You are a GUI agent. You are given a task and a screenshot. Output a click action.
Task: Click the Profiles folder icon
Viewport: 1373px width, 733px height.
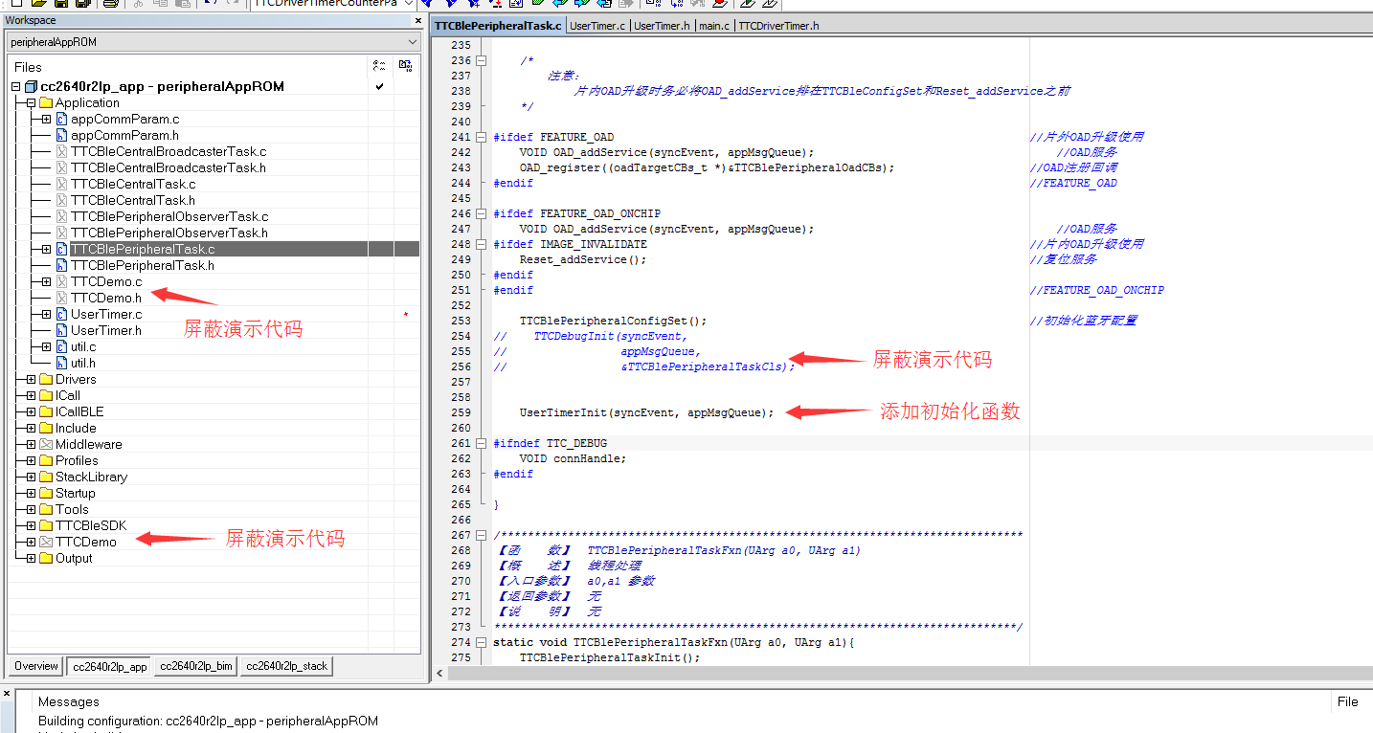(x=46, y=460)
